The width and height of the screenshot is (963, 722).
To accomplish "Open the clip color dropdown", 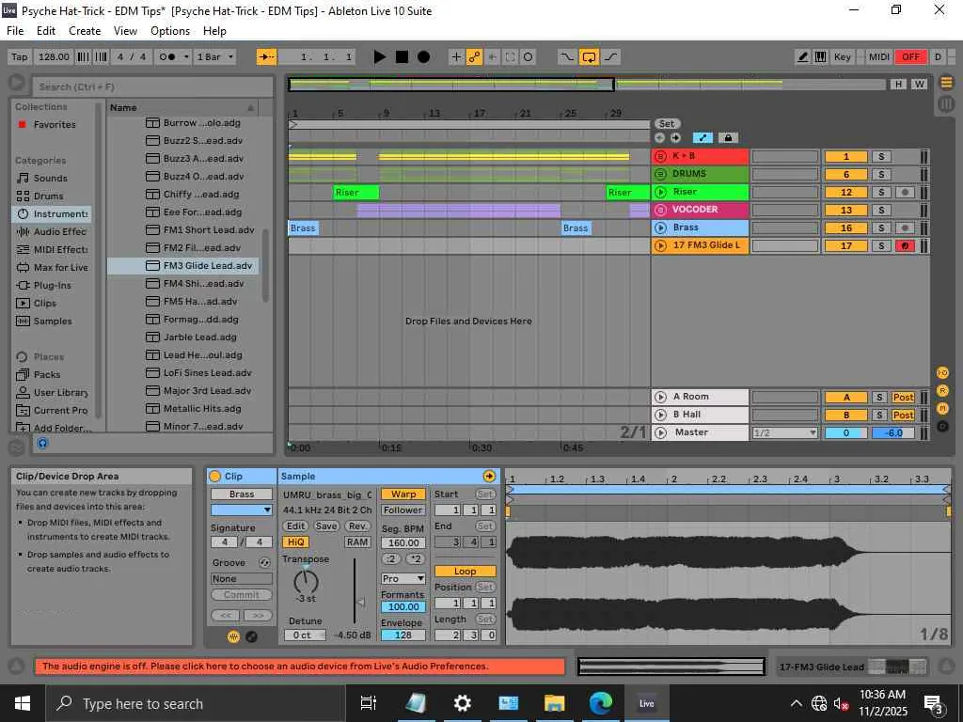I will click(242, 510).
